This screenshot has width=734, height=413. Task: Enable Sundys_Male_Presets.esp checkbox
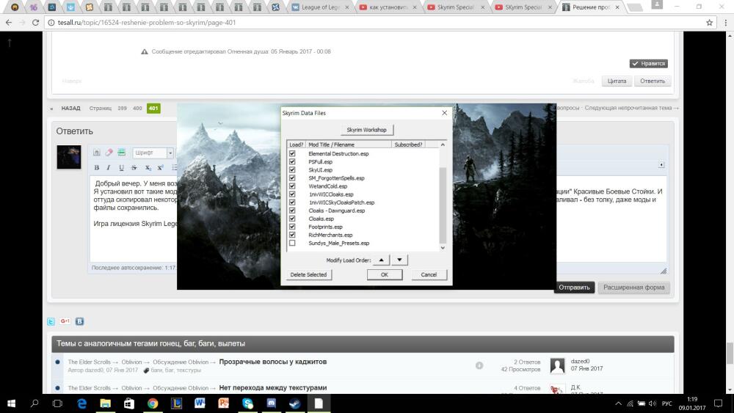pos(292,244)
